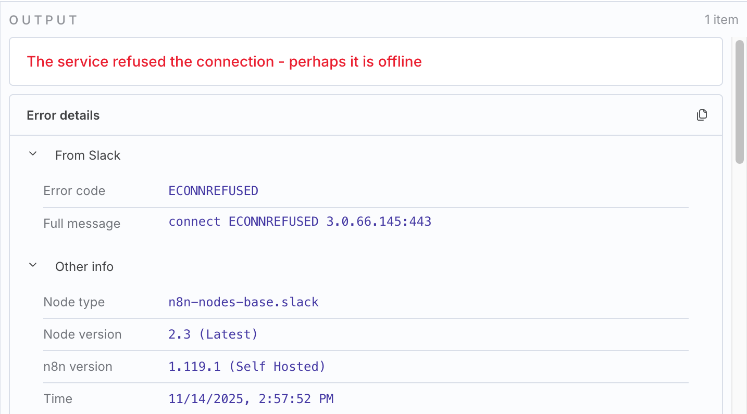747x414 pixels.
Task: Select the full message text with the IP address
Action: coord(300,222)
